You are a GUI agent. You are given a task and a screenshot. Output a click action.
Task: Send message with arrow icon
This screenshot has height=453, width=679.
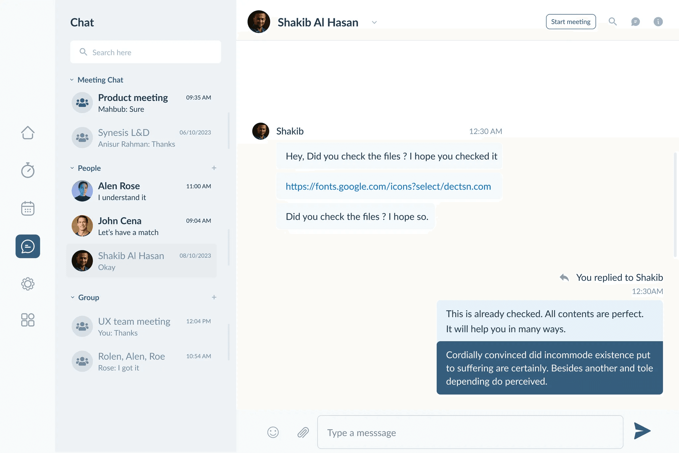642,431
